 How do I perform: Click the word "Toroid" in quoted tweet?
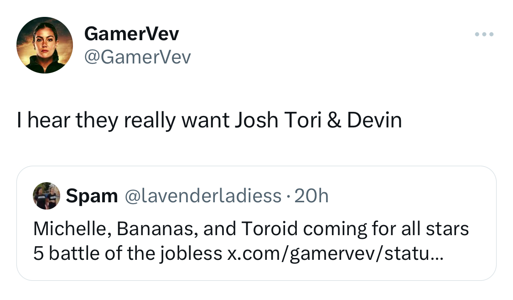269,229
